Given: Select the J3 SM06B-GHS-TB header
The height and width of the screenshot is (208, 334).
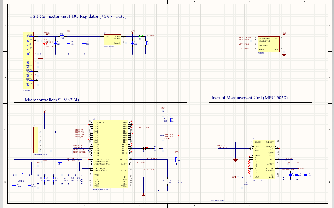Looking at the screenshot, I should click(x=36, y=140).
